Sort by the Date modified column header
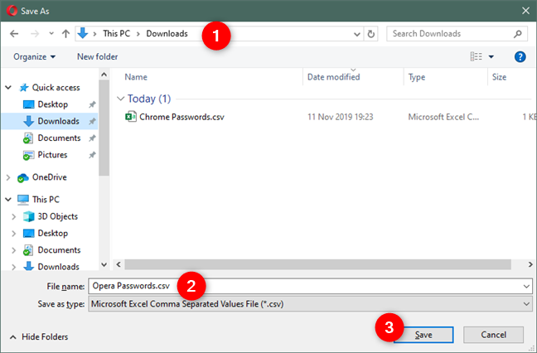 333,77
